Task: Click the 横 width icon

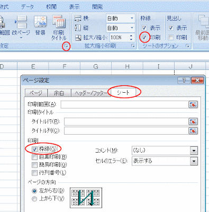Action: point(78,18)
